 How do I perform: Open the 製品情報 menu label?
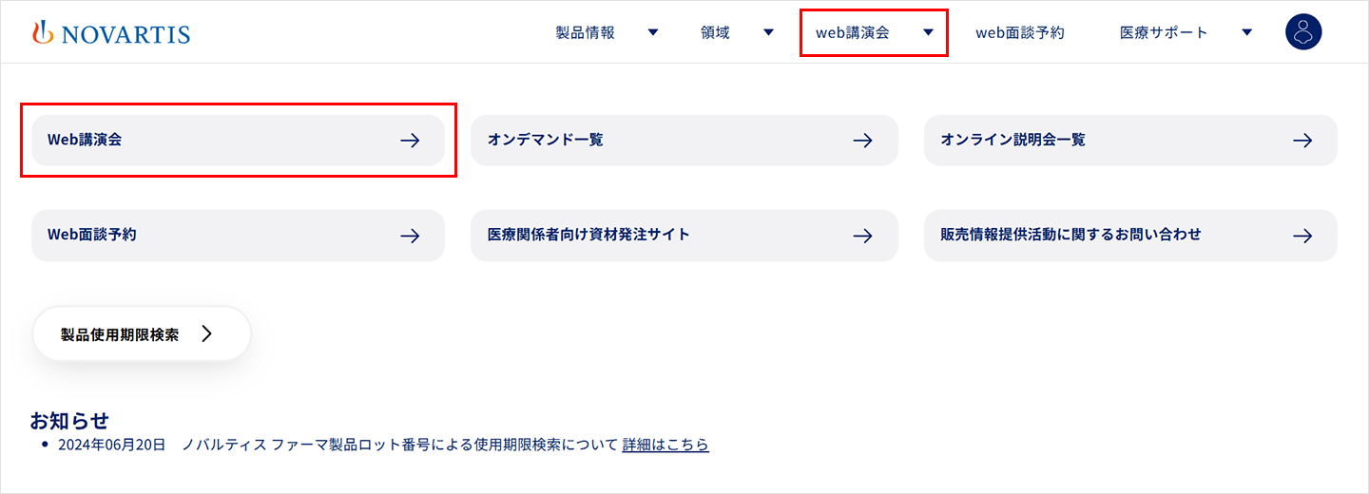[586, 32]
